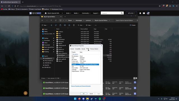
Task: Click OK in the Properties dialog
Action: 84,94
